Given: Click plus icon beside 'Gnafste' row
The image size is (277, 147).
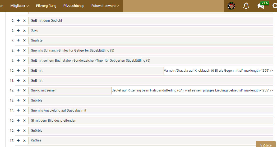Looking at the screenshot, I should [x=18, y=40].
